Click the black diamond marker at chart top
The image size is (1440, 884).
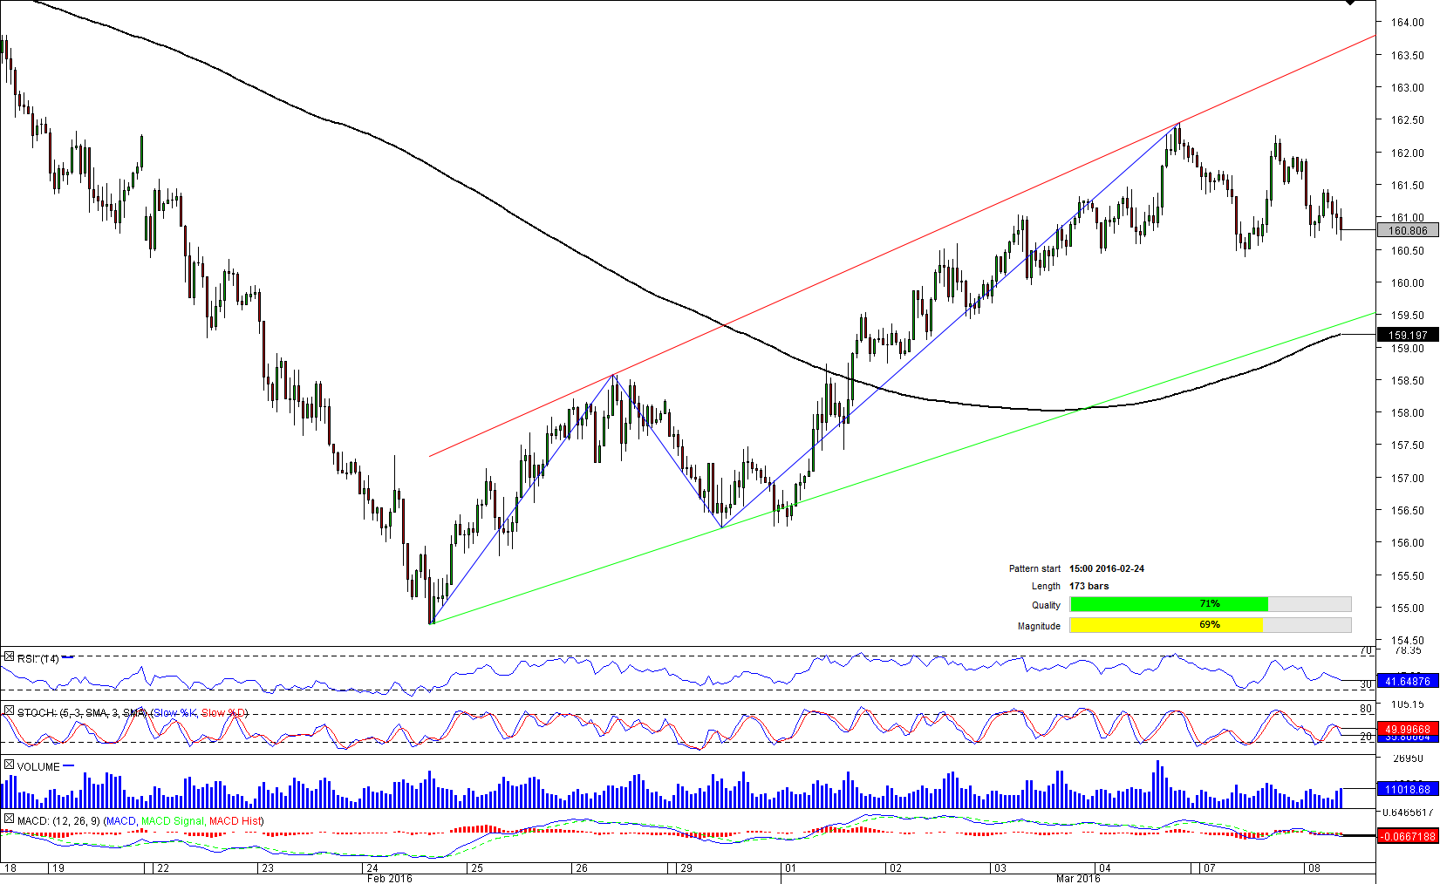point(1349,3)
